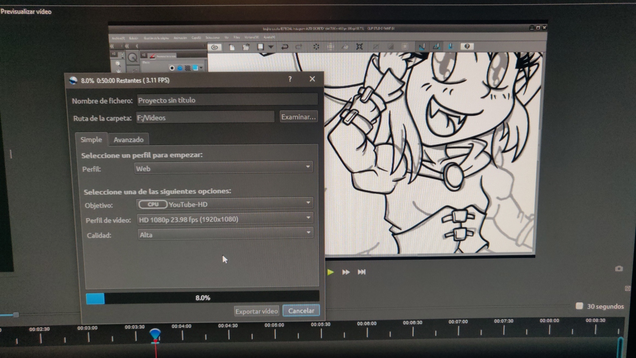
Task: Click the Nombre de fichero field
Action: [x=227, y=99]
